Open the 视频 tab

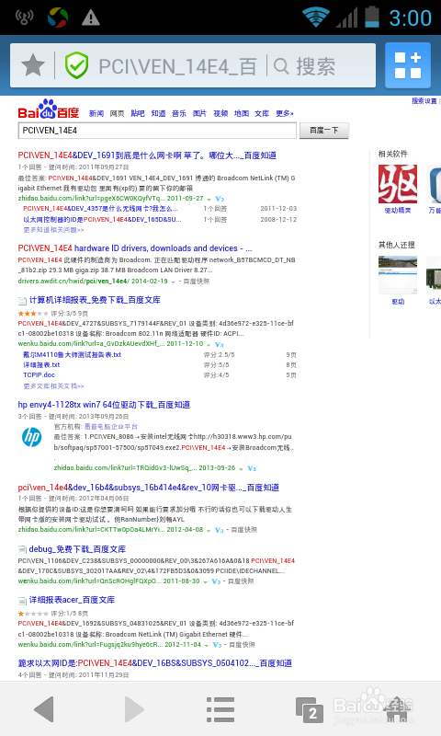[220, 113]
